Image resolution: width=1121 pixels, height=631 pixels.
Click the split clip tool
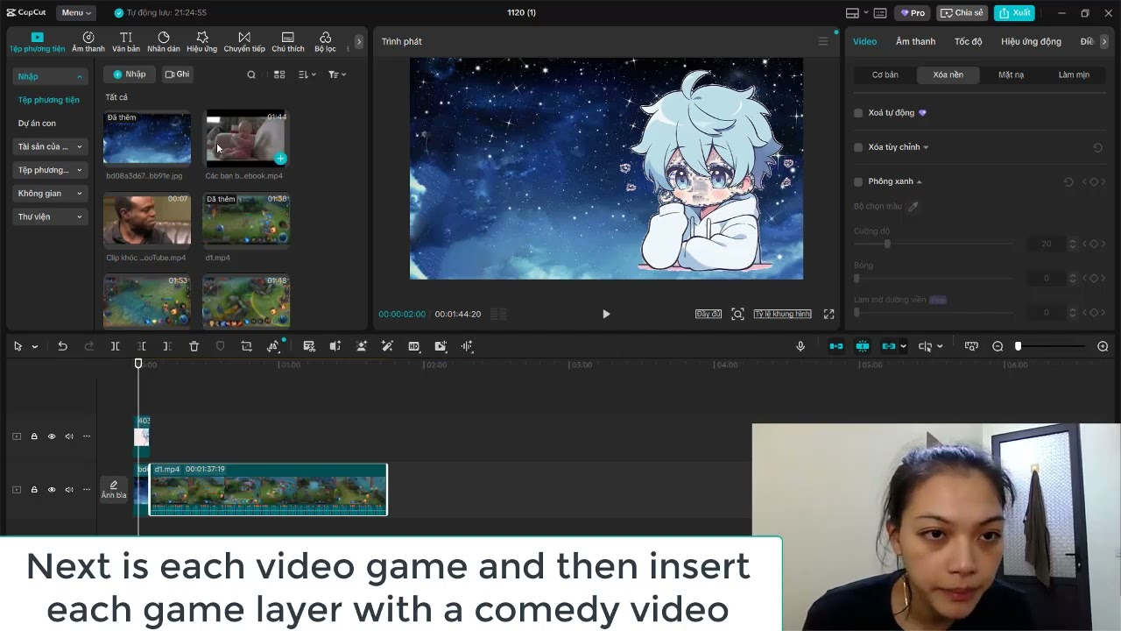click(x=115, y=346)
